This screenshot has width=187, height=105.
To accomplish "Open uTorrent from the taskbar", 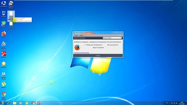I will tap(27, 103).
